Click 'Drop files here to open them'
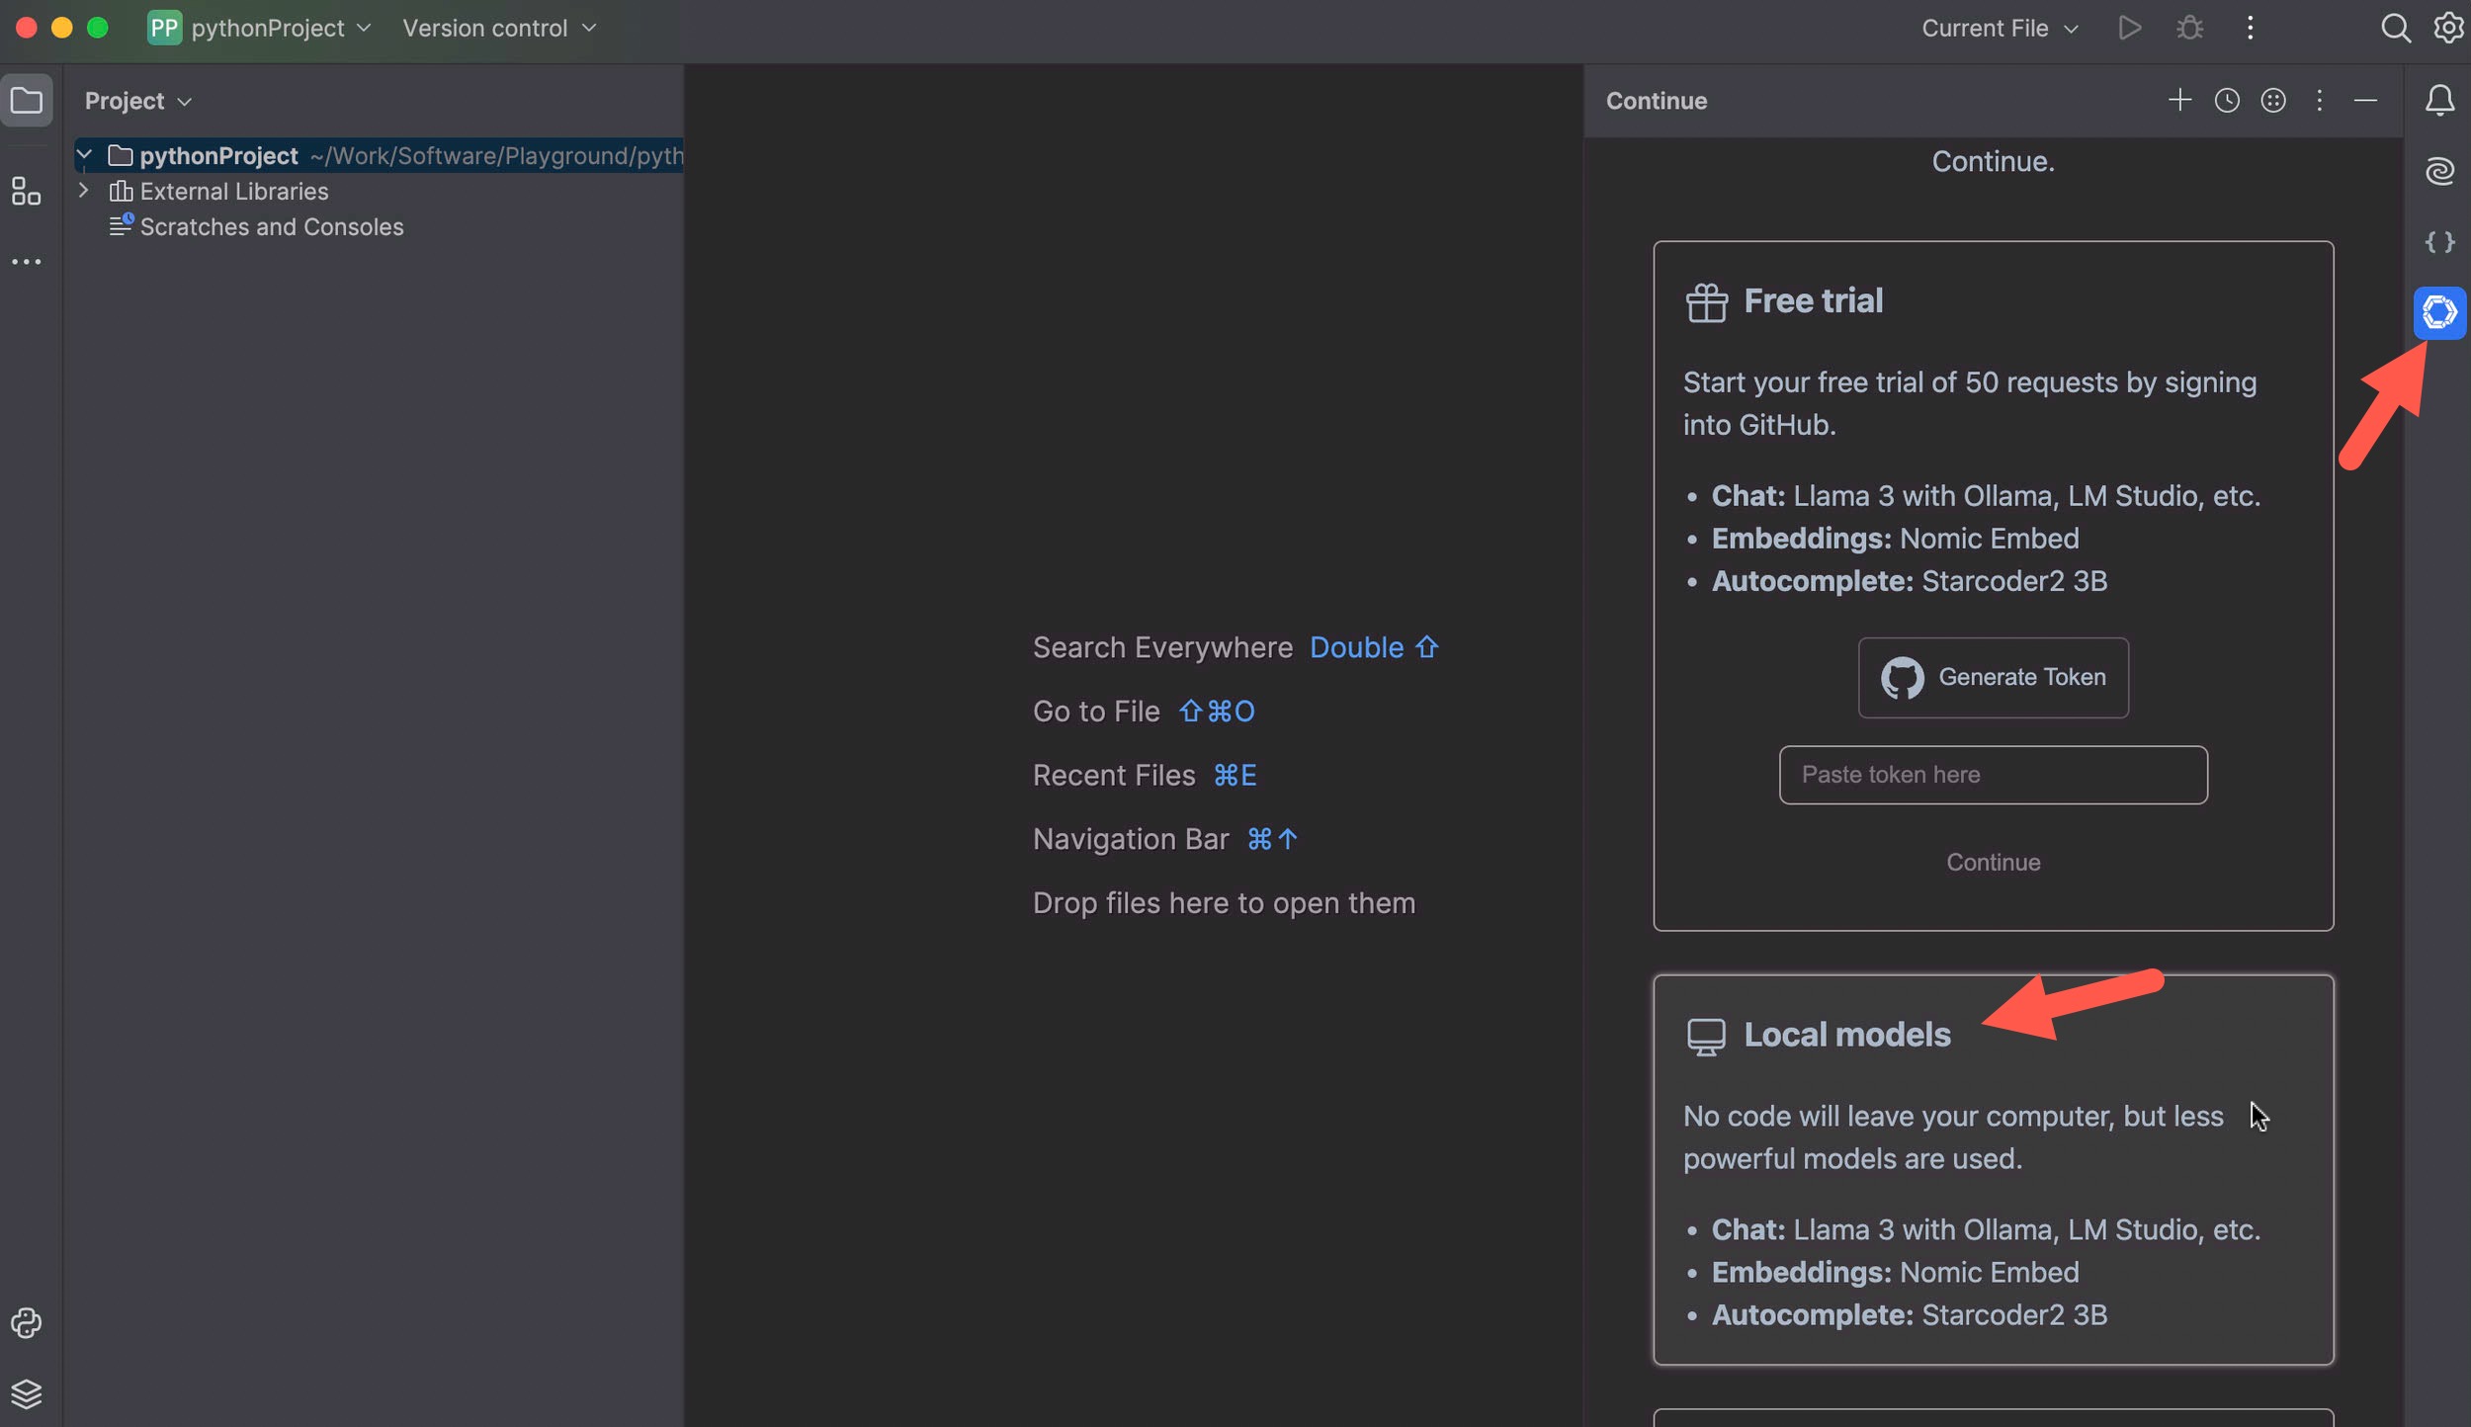The height and width of the screenshot is (1427, 2471). pos(1224,903)
